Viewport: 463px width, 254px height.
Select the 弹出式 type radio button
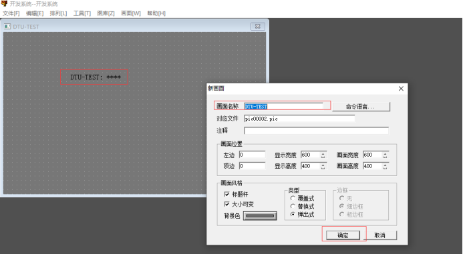pos(293,214)
